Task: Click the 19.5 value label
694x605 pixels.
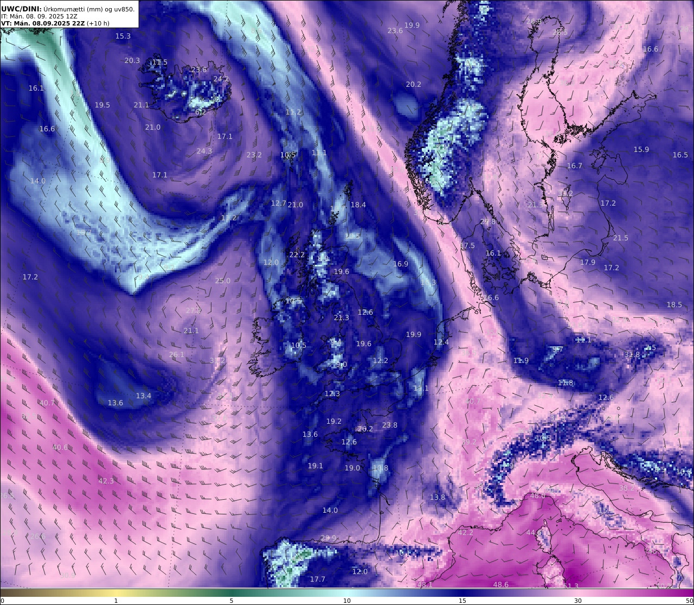Action: 102,105
